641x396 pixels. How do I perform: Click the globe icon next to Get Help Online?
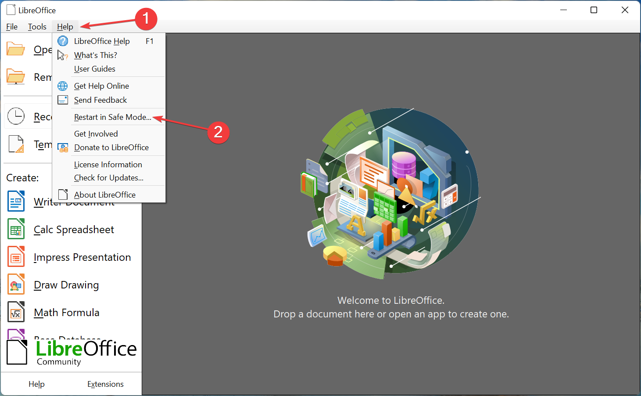63,86
